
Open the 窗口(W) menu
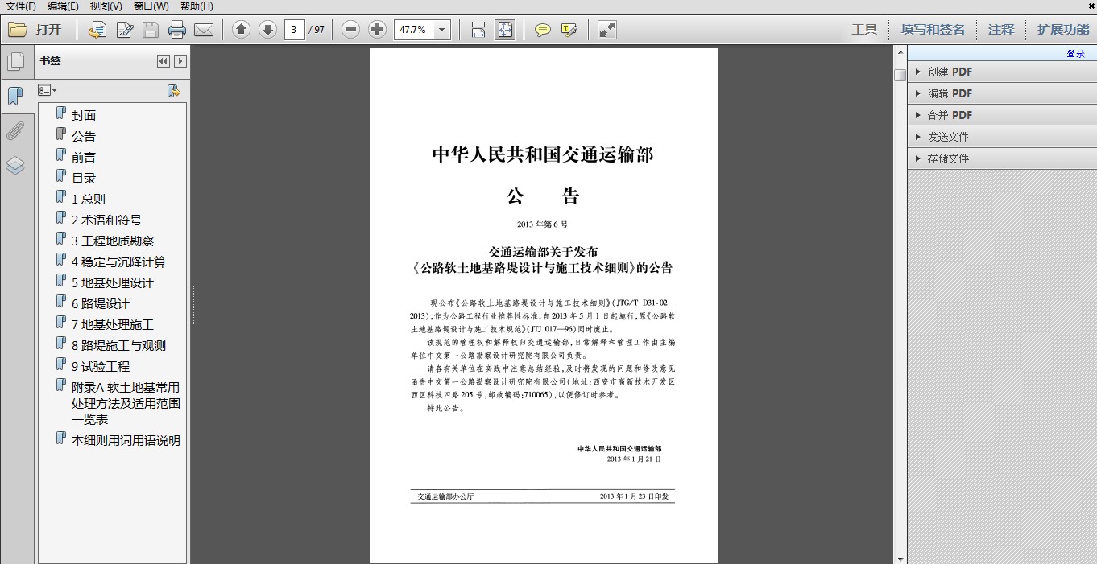pos(151,6)
